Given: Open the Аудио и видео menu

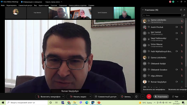Looking at the screenshot, I should [x=44, y=5].
